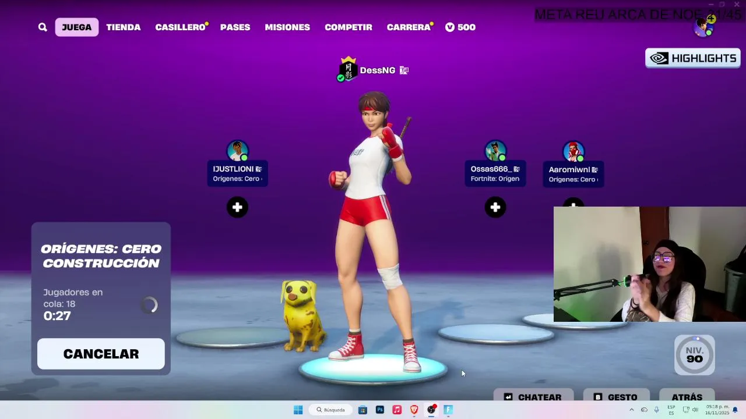Screen dimensions: 746x419
Task: Open the Fortnite taskbar icon
Action: (x=448, y=410)
